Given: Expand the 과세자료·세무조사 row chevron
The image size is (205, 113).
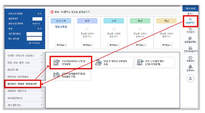Looking at the screenshot, I should pyautogui.click(x=41, y=91).
